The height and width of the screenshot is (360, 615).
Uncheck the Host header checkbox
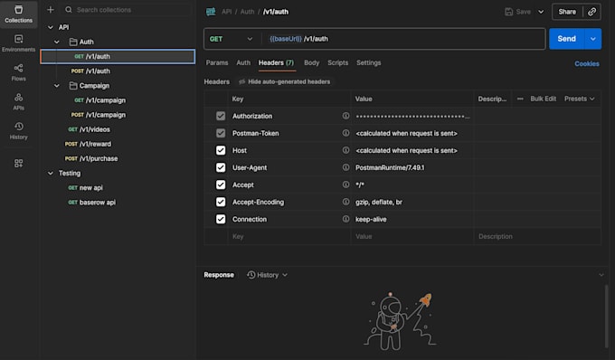(x=221, y=150)
